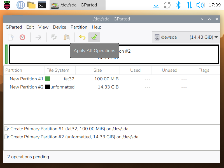Viewport: 224px width, 168px height.
Task: Sort by the File System column header
Action: click(x=58, y=70)
